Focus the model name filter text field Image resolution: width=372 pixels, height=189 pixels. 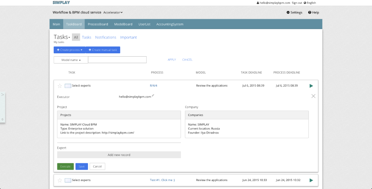pos(117,60)
